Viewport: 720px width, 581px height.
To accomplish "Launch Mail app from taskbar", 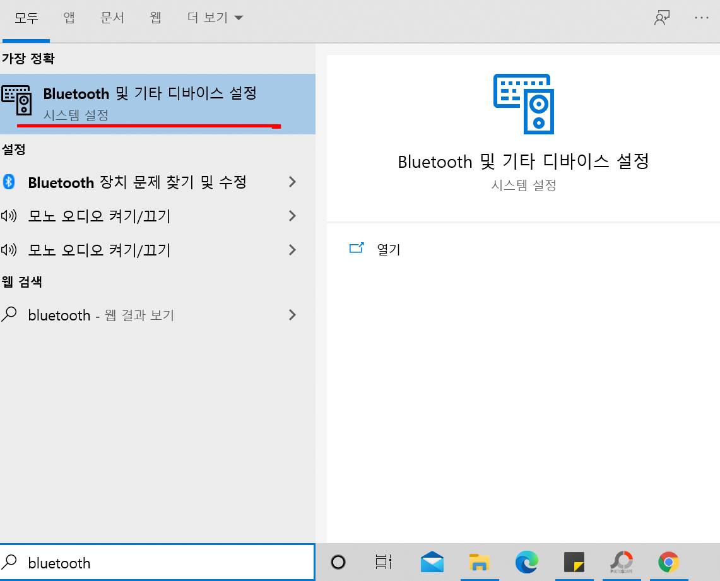I will (x=432, y=562).
